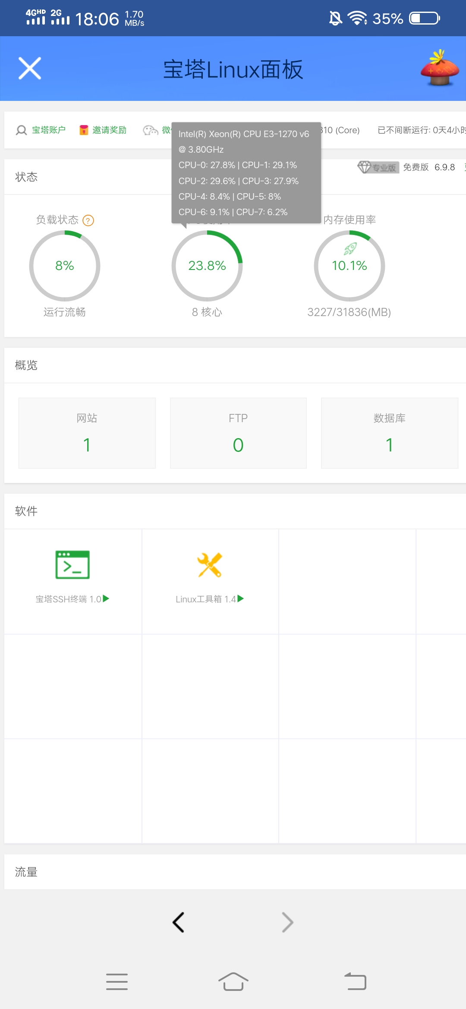Tap the memory release rocket icon
The image size is (466, 1009).
350,248
